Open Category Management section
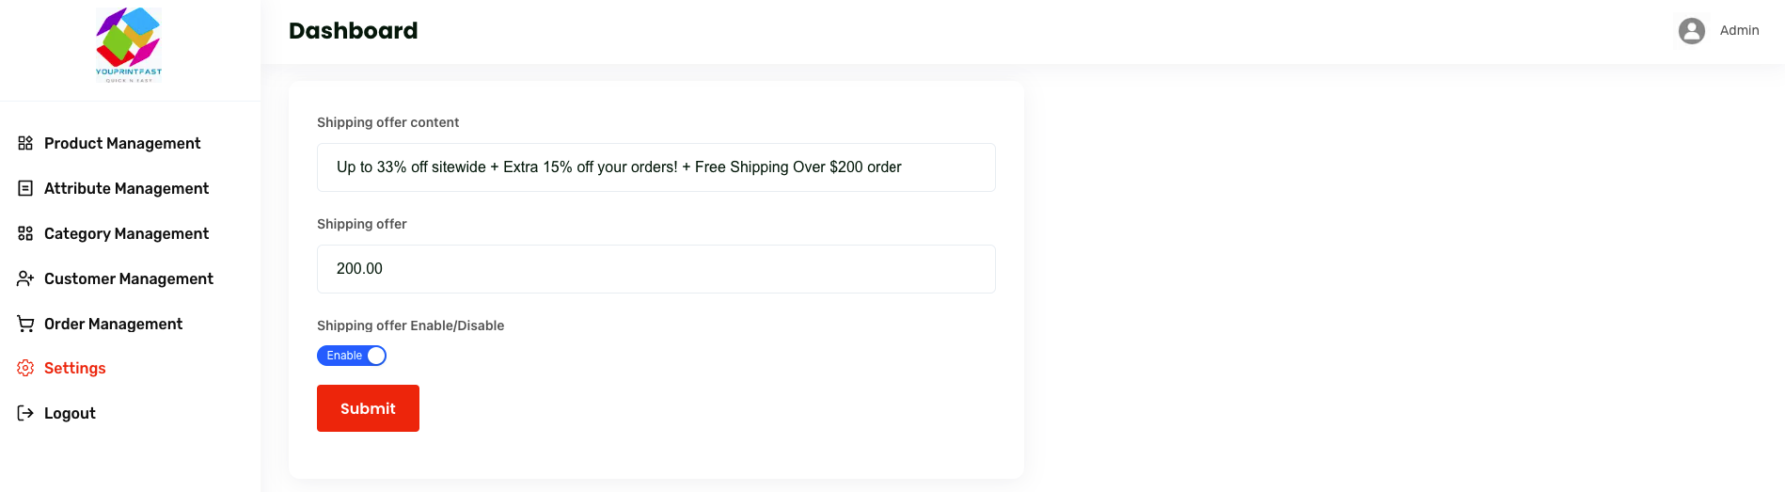Screen dimensions: 1785x492 click(126, 233)
